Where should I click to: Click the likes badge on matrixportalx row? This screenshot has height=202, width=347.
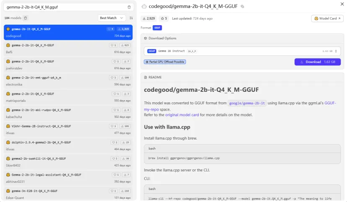[116, 94]
